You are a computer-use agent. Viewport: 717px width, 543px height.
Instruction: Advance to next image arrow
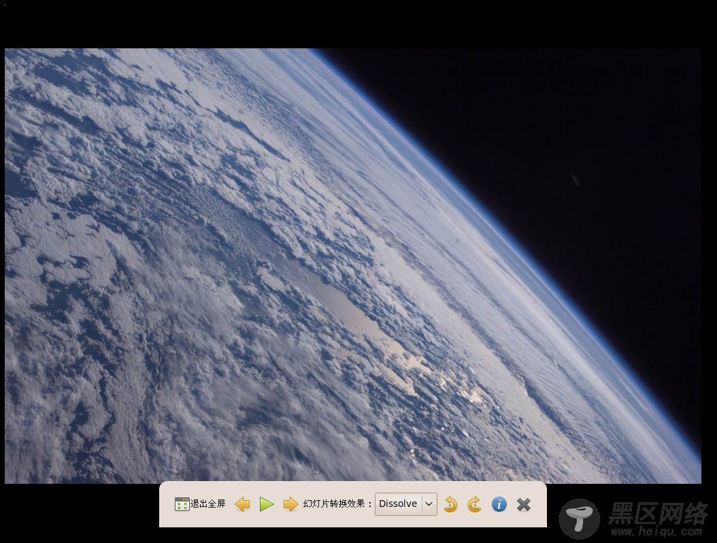[290, 504]
